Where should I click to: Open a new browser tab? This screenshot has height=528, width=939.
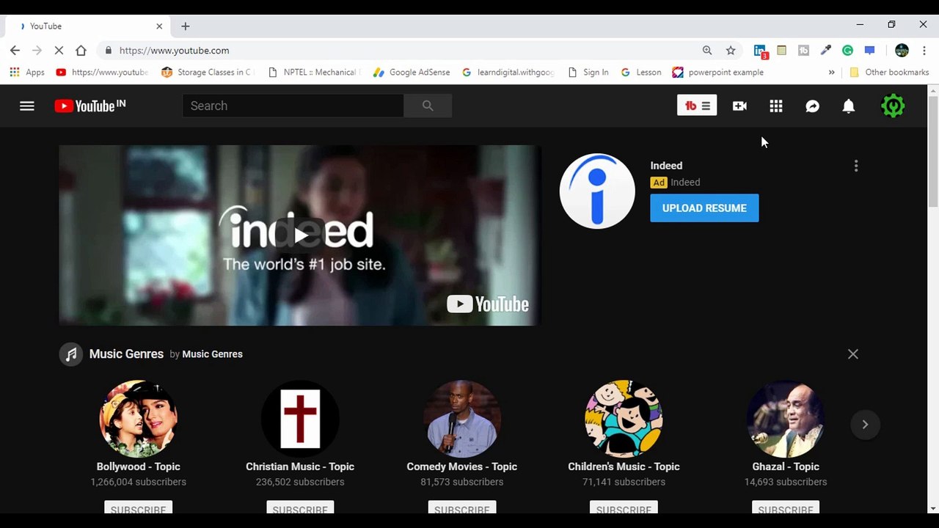pyautogui.click(x=186, y=26)
